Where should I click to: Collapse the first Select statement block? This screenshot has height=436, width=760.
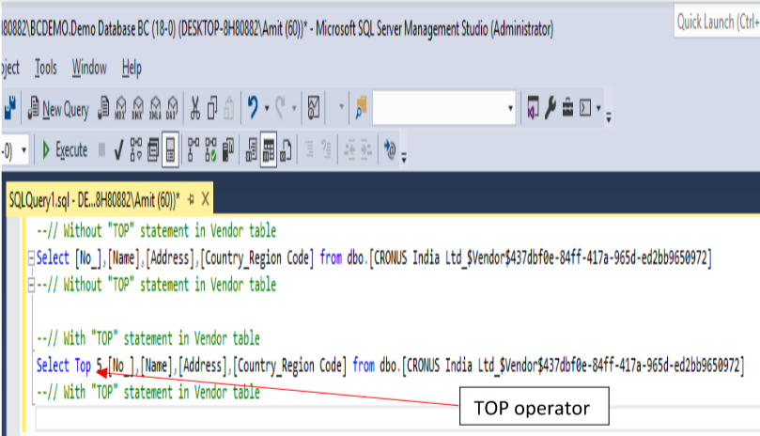pyautogui.click(x=31, y=258)
